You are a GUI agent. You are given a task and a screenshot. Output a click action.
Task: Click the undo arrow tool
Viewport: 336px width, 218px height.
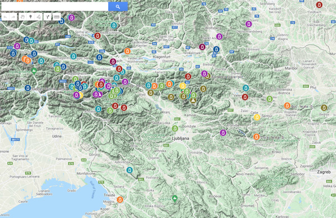[6, 17]
